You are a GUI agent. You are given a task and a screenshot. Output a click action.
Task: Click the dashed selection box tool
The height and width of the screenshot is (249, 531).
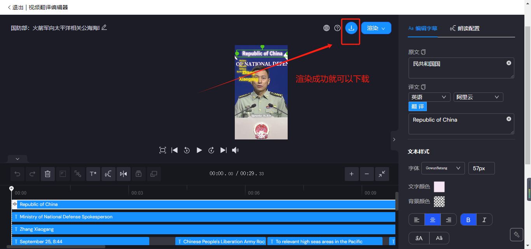click(x=63, y=174)
